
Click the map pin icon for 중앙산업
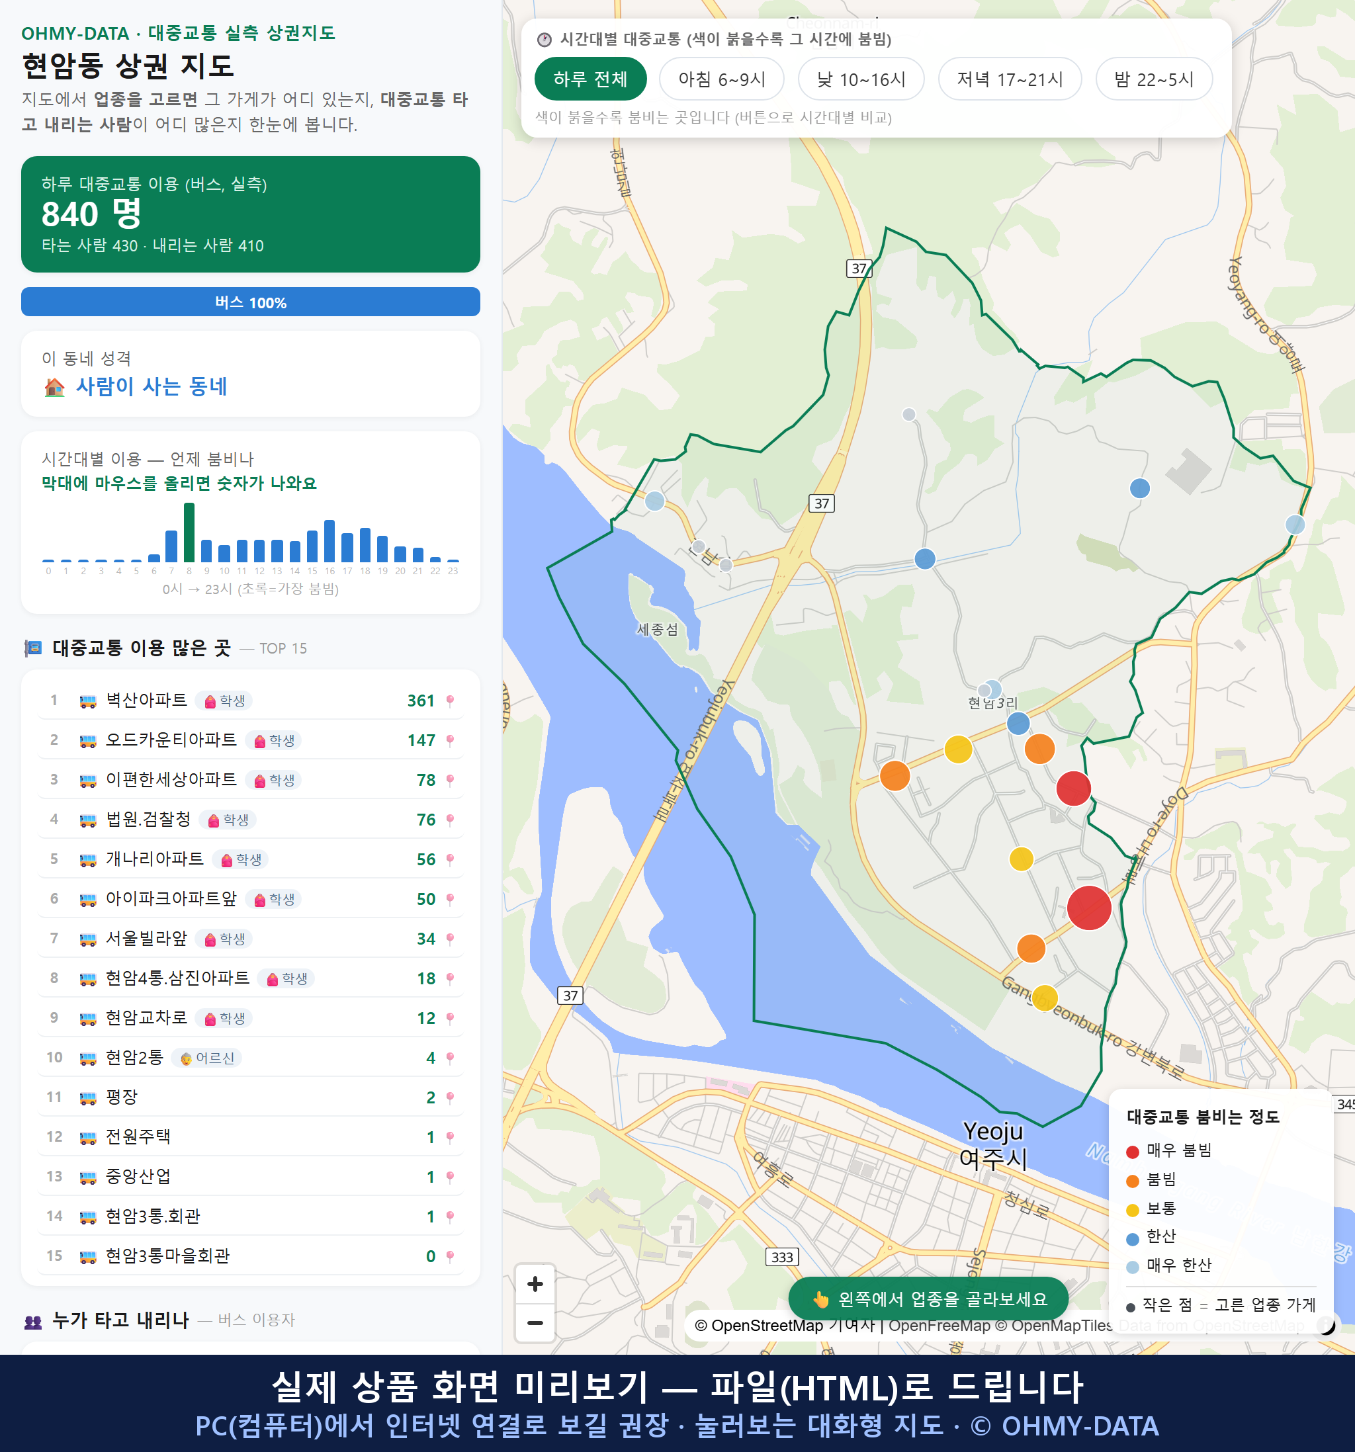pos(450,1177)
